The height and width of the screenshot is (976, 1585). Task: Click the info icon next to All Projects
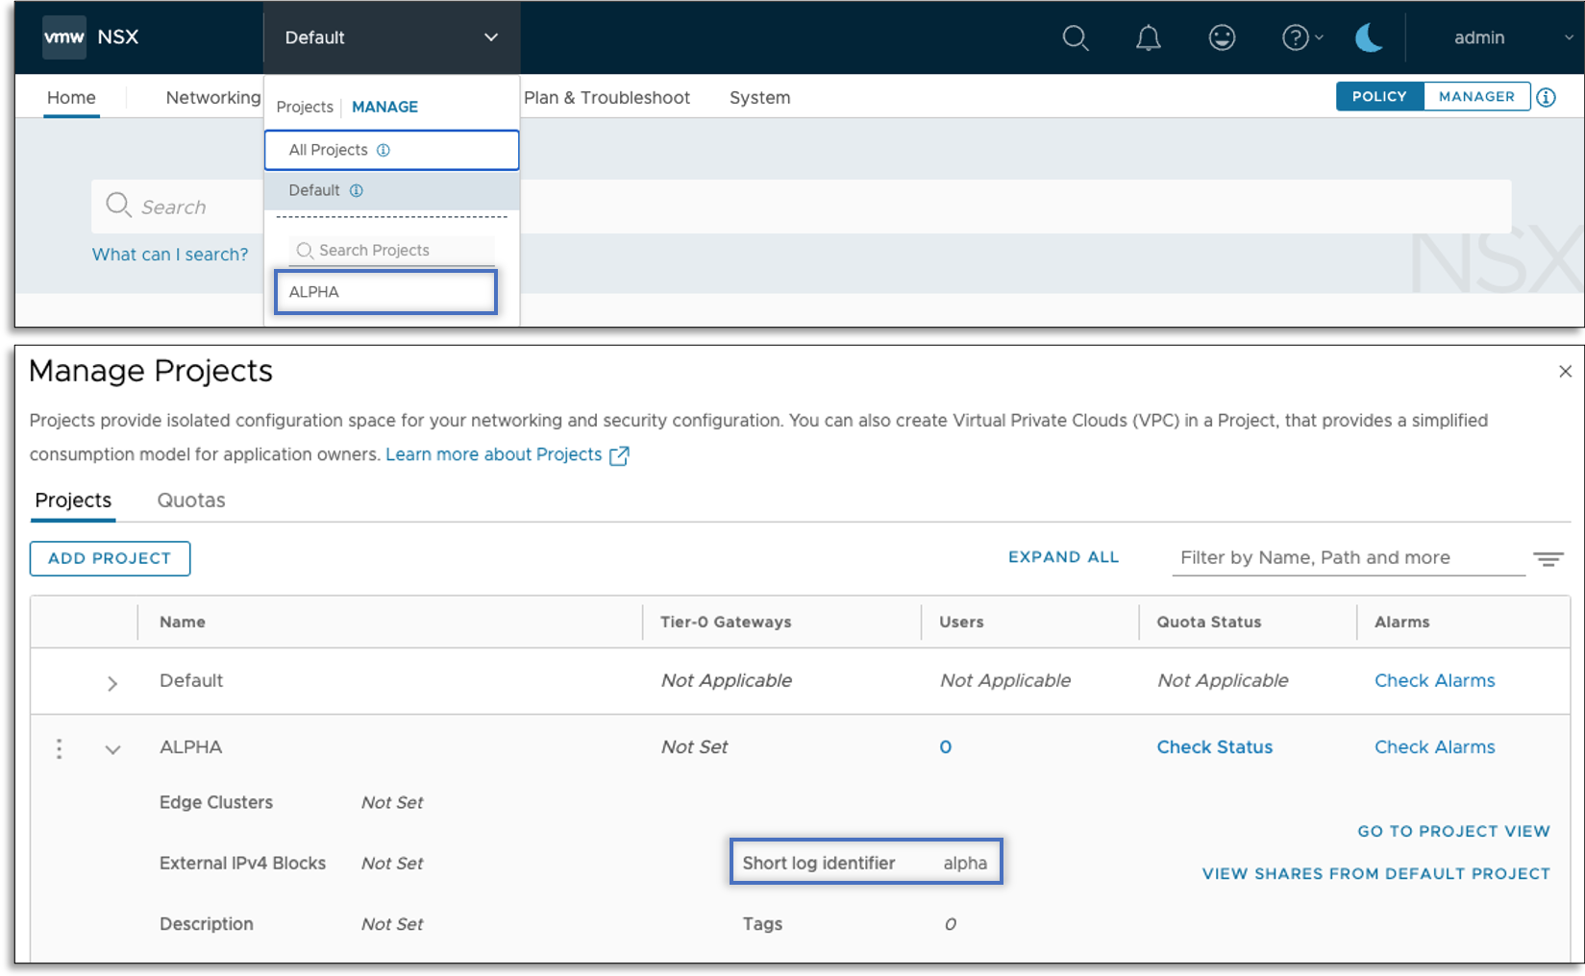384,151
